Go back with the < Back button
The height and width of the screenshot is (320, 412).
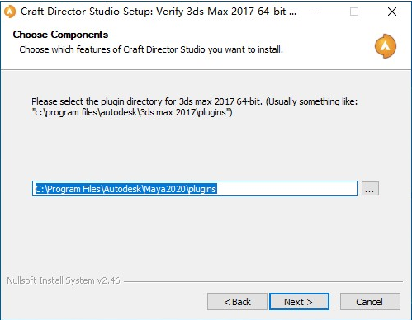point(237,302)
